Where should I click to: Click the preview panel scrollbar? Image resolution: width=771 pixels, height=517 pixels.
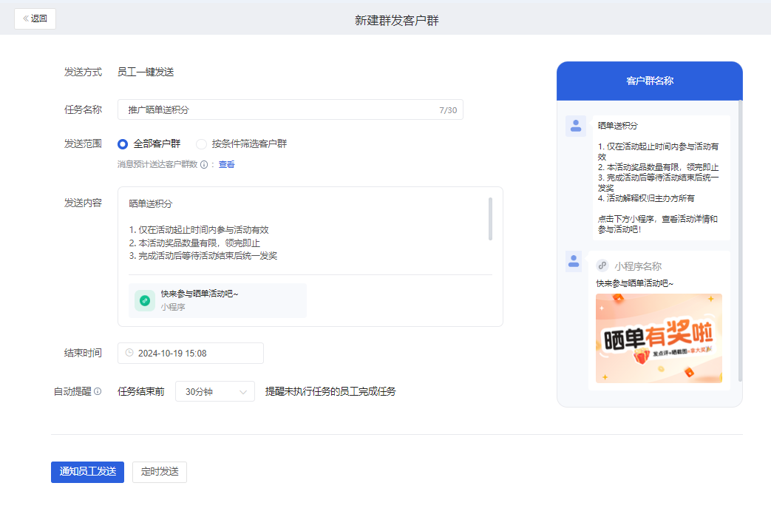[x=740, y=241]
